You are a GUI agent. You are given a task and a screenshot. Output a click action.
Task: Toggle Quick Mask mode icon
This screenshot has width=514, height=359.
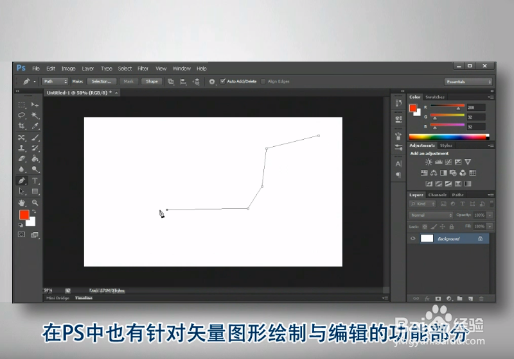pyautogui.click(x=22, y=235)
